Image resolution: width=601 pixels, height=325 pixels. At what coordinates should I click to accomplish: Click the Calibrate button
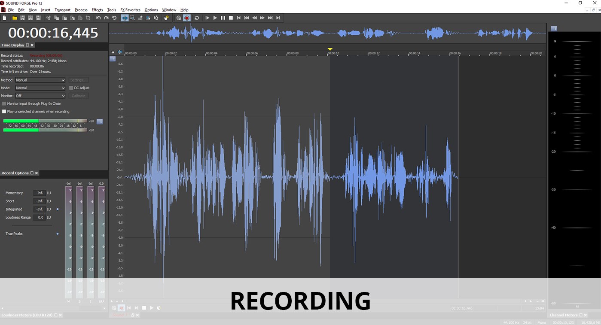[x=78, y=96]
